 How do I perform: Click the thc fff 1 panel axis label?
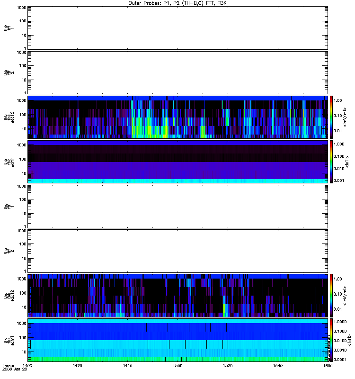[9, 207]
